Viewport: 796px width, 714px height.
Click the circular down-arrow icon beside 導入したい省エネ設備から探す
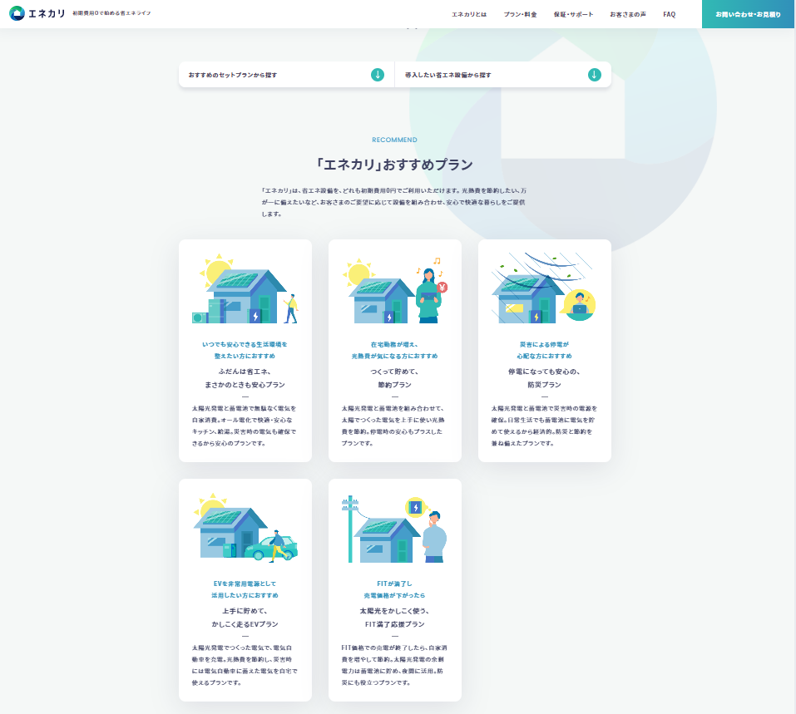593,74
